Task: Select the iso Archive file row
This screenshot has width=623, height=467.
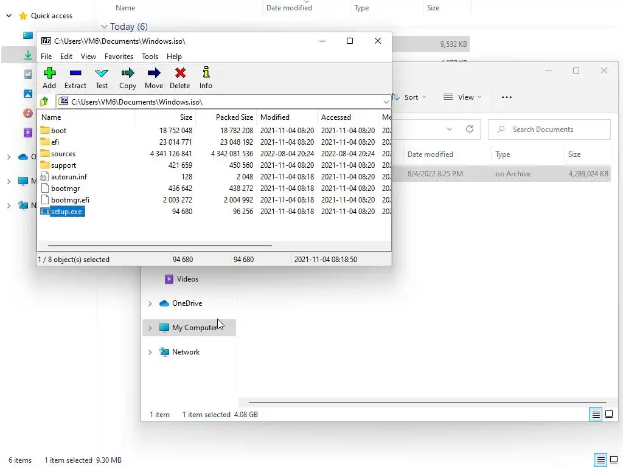Action: [501, 174]
